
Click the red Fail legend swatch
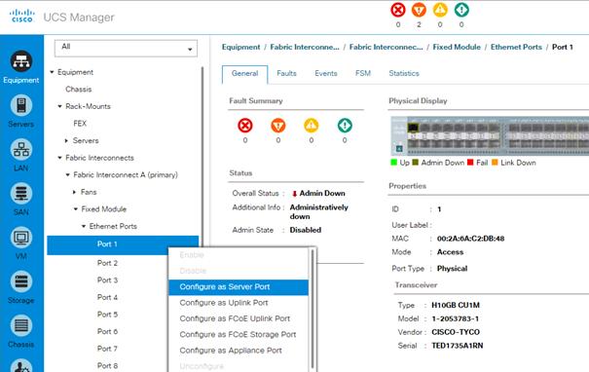[x=470, y=163]
